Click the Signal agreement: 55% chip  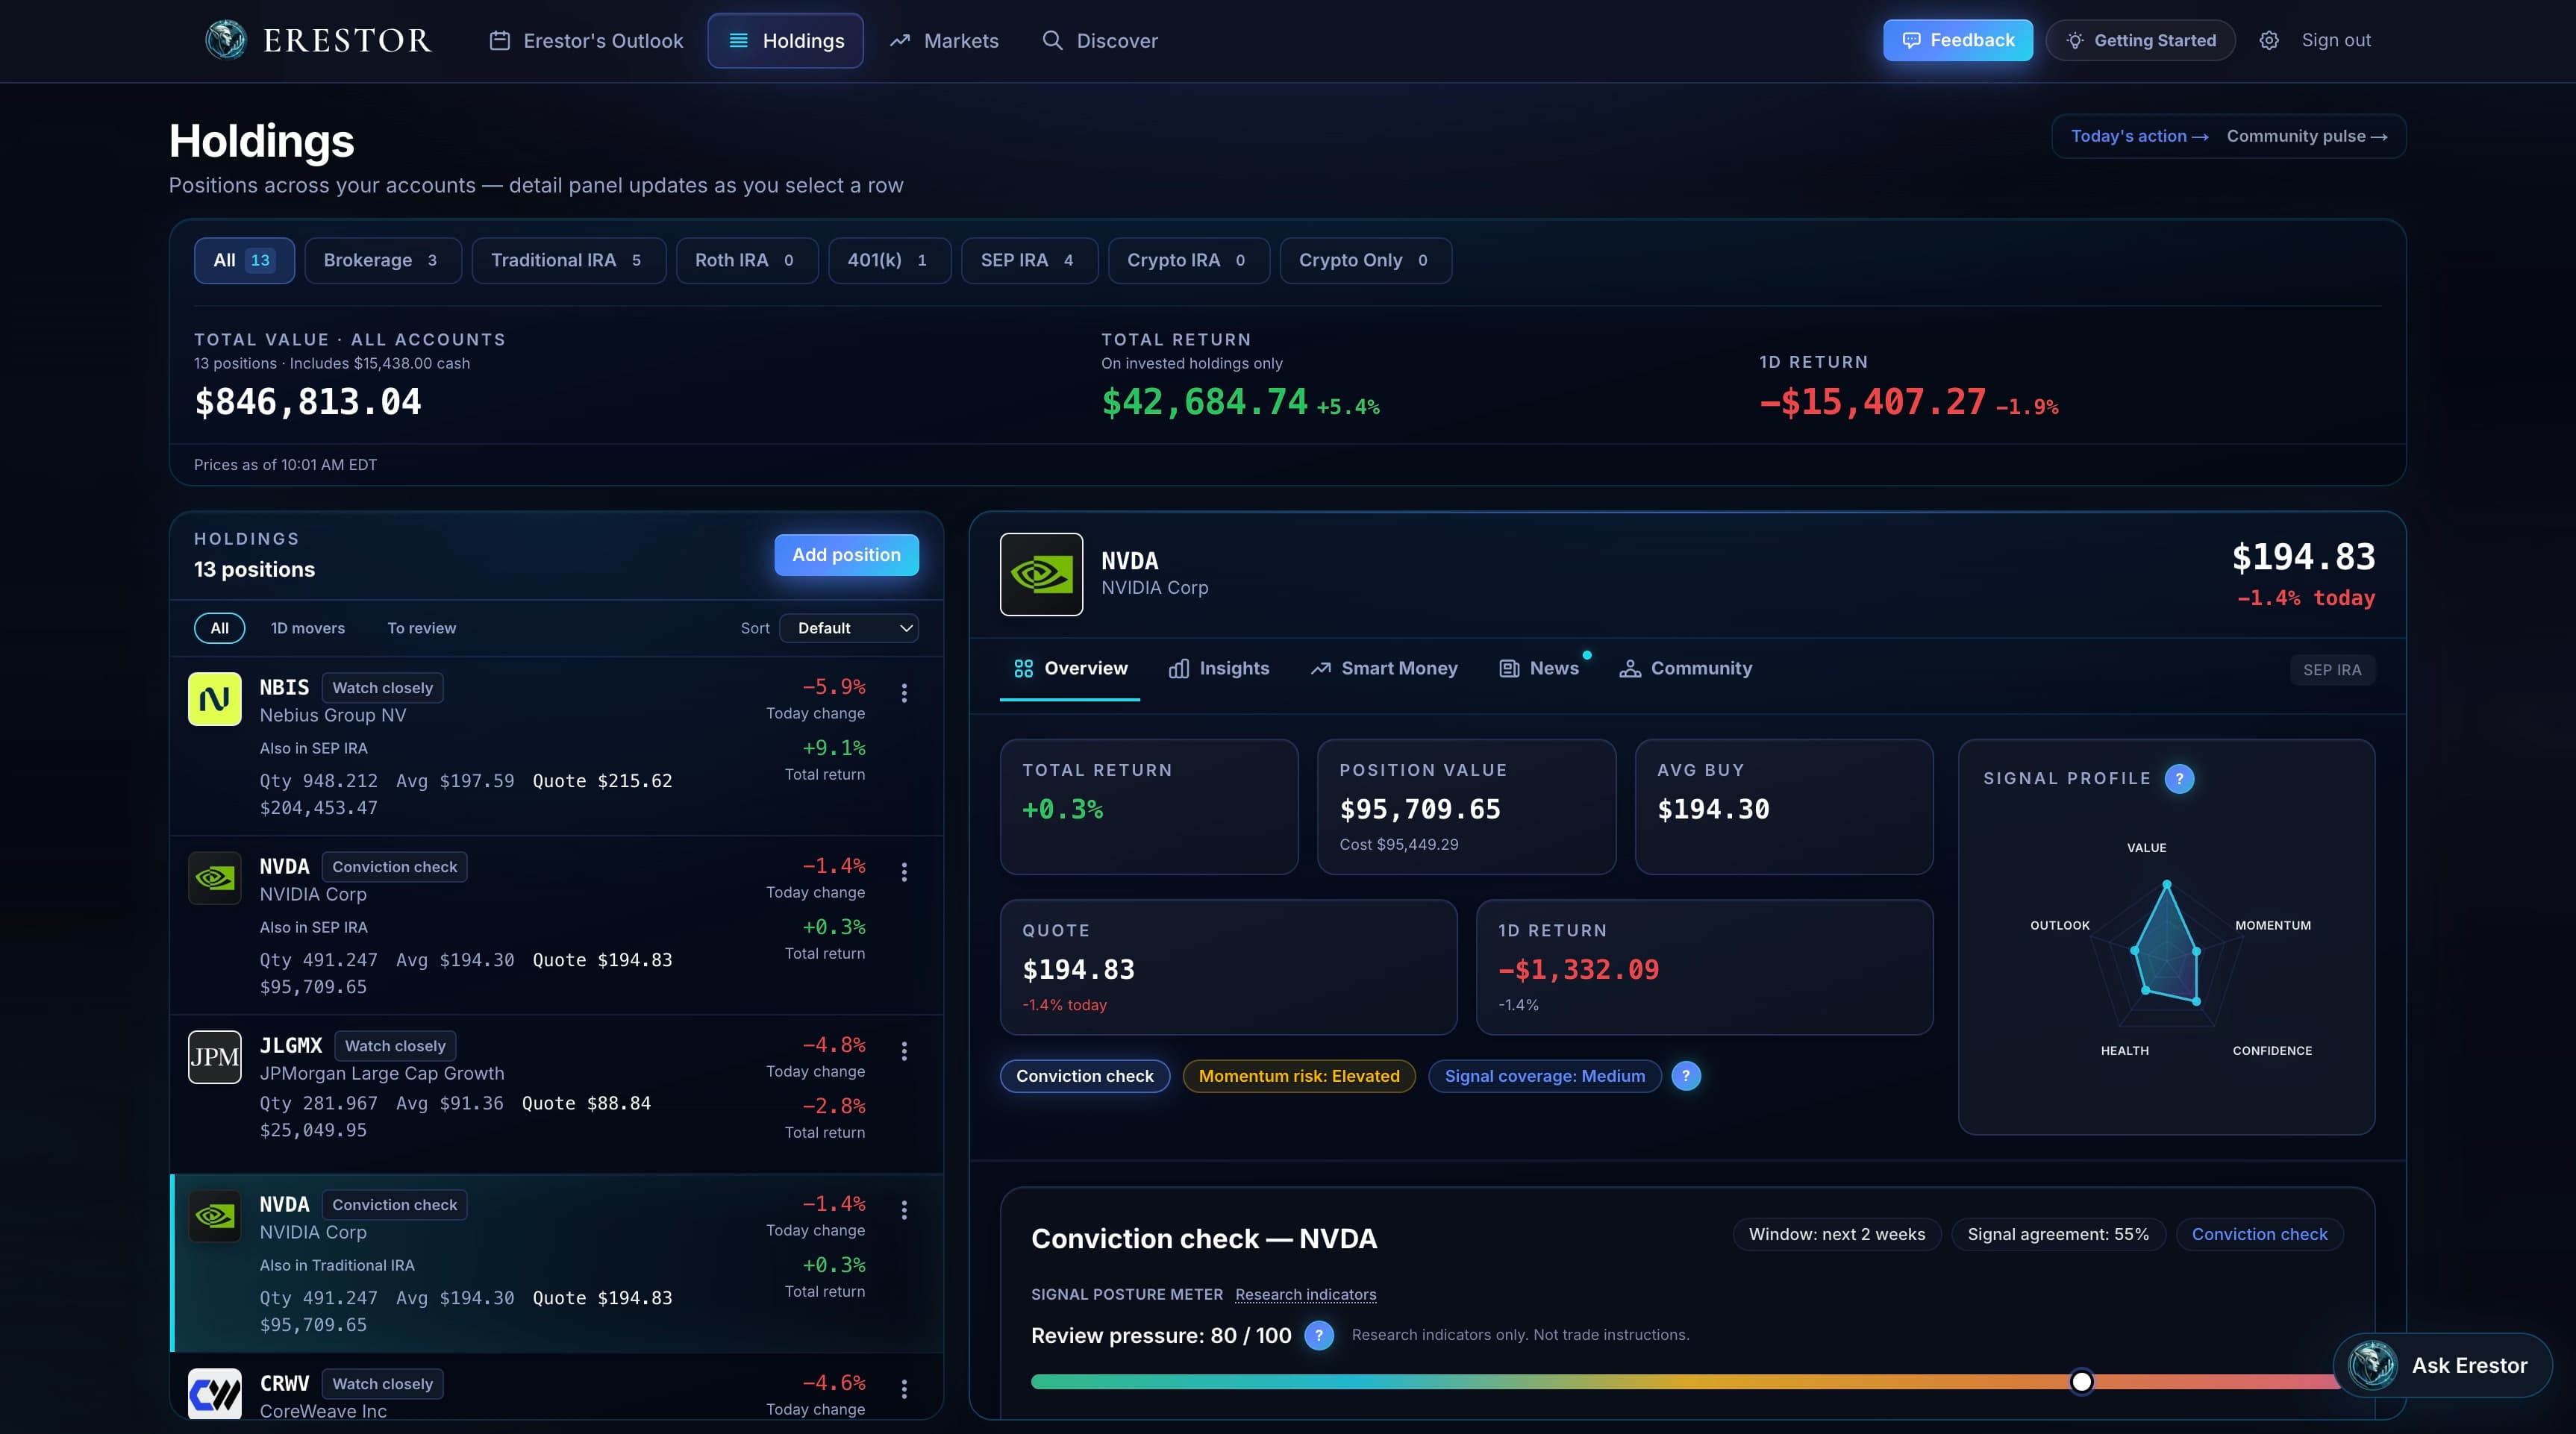(x=2058, y=1234)
